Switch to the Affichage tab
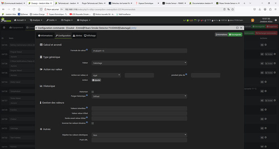Image resolution: width=279 pixels, height=149 pixels. 90,35
